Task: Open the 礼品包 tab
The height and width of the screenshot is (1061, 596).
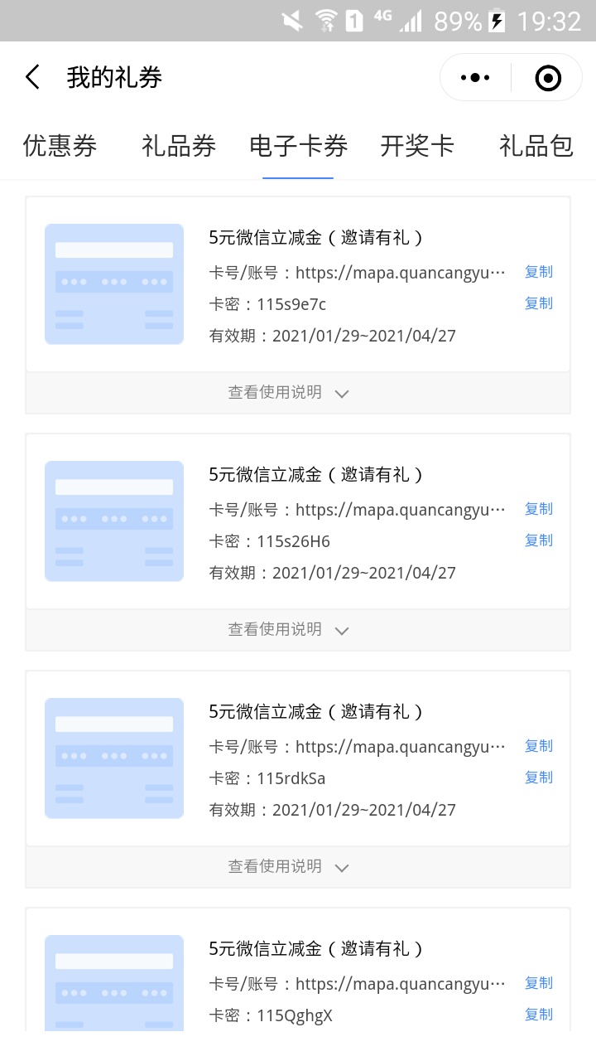Action: (536, 146)
